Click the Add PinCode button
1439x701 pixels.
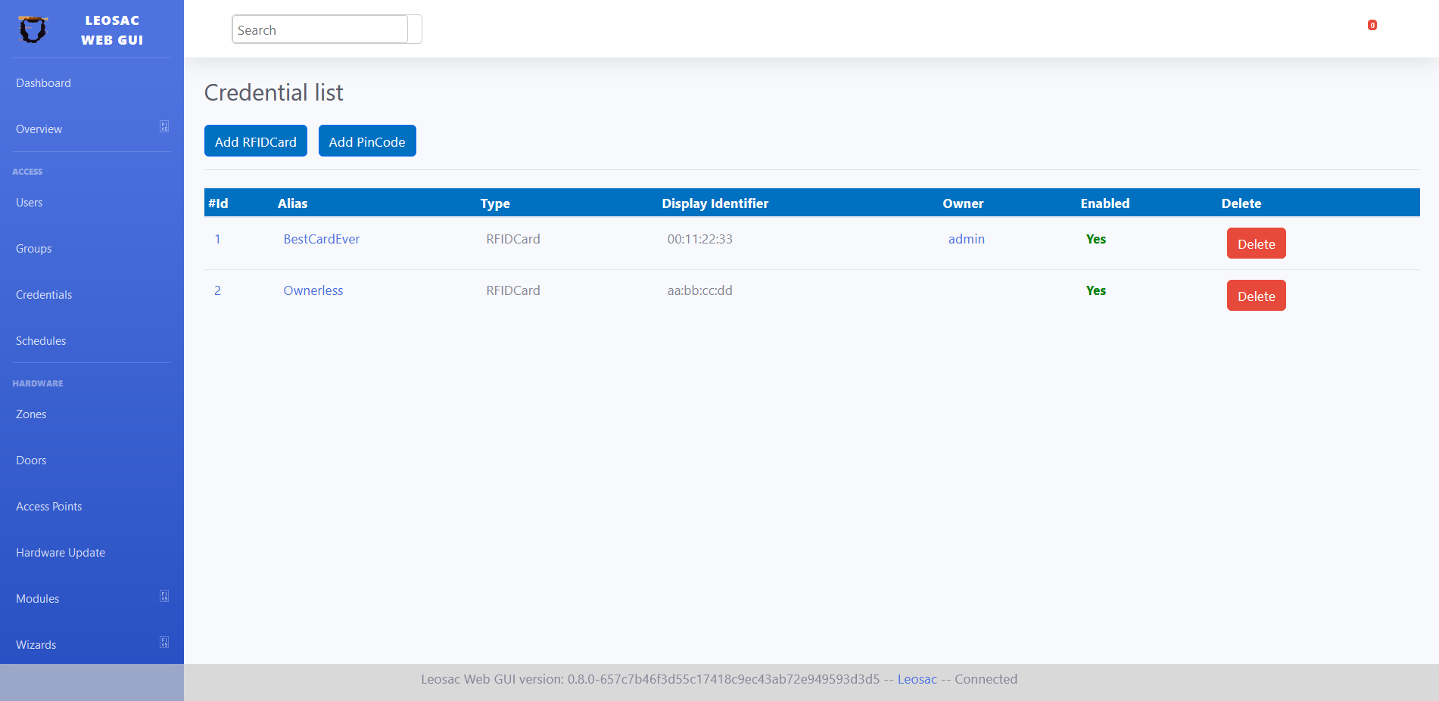click(x=367, y=141)
